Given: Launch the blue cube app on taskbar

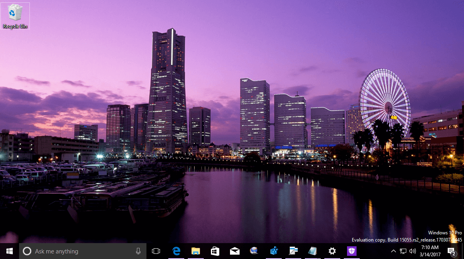Looking at the screenshot, I should (273, 251).
